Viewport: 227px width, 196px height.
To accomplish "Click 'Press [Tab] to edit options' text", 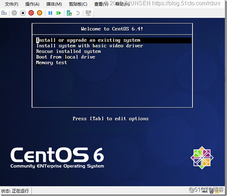I will (x=111, y=119).
